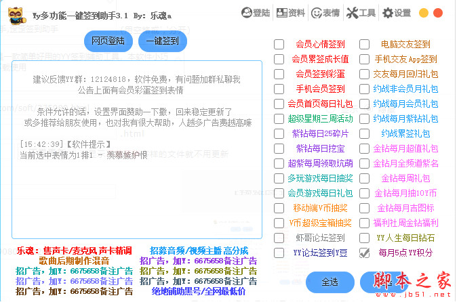Click the 网页登陆 button
The height and width of the screenshot is (302, 459).
[x=108, y=41]
